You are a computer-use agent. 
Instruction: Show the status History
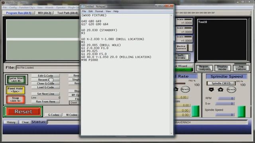[x=11, y=122]
